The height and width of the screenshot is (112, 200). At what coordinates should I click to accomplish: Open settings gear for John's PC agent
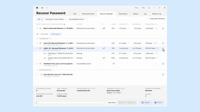pyautogui.click(x=163, y=43)
